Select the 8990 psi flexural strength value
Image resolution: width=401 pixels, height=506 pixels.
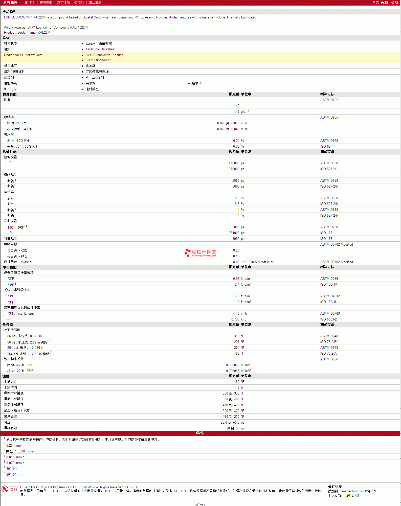click(x=239, y=239)
